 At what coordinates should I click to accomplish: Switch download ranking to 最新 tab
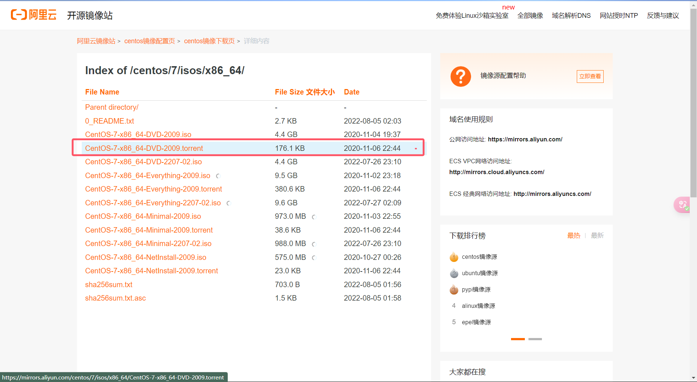pos(597,236)
